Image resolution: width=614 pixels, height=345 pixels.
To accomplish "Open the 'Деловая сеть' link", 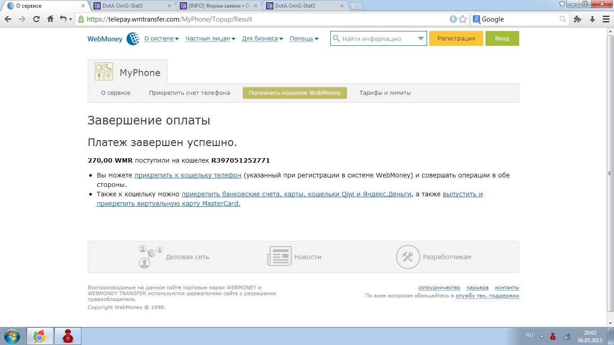I will point(187,257).
